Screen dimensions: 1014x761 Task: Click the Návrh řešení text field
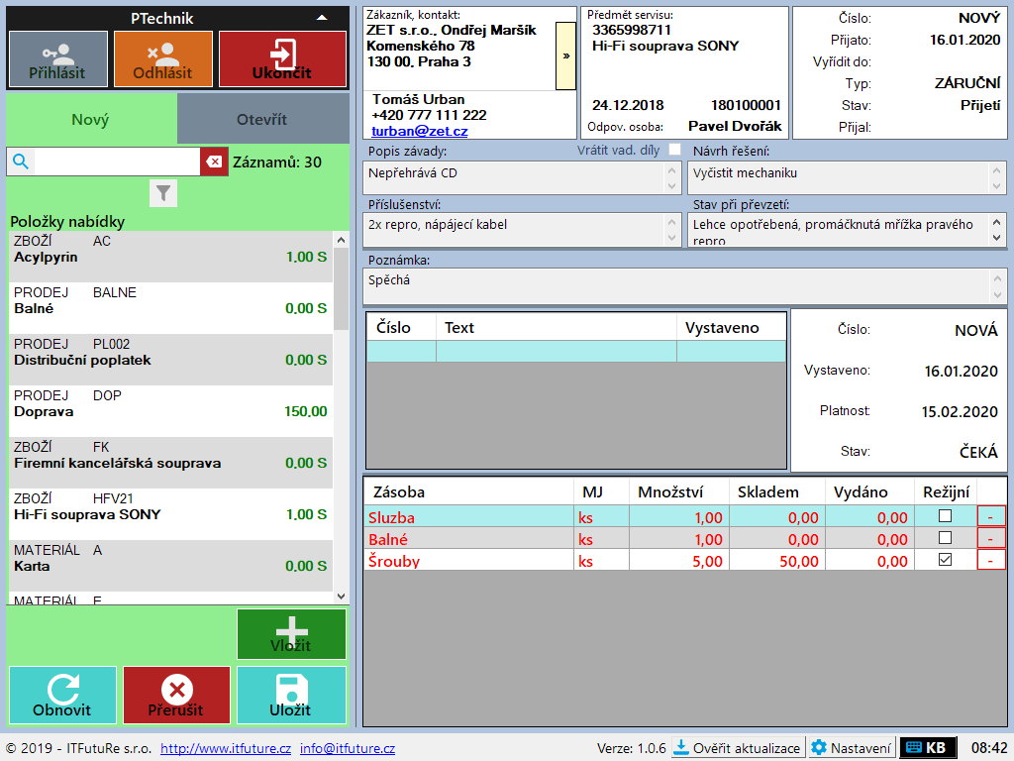(847, 177)
